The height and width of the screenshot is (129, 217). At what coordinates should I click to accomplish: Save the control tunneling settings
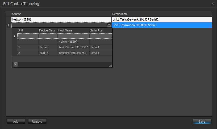point(202,122)
